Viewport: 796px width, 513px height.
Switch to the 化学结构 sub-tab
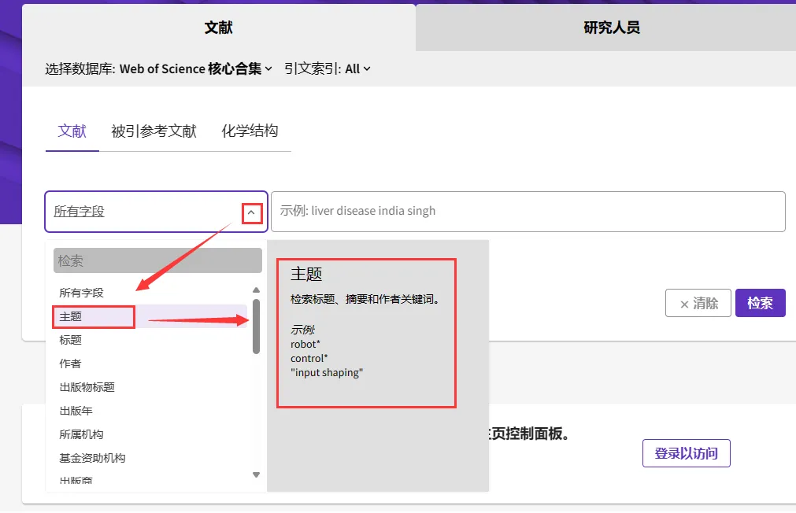pyautogui.click(x=250, y=131)
